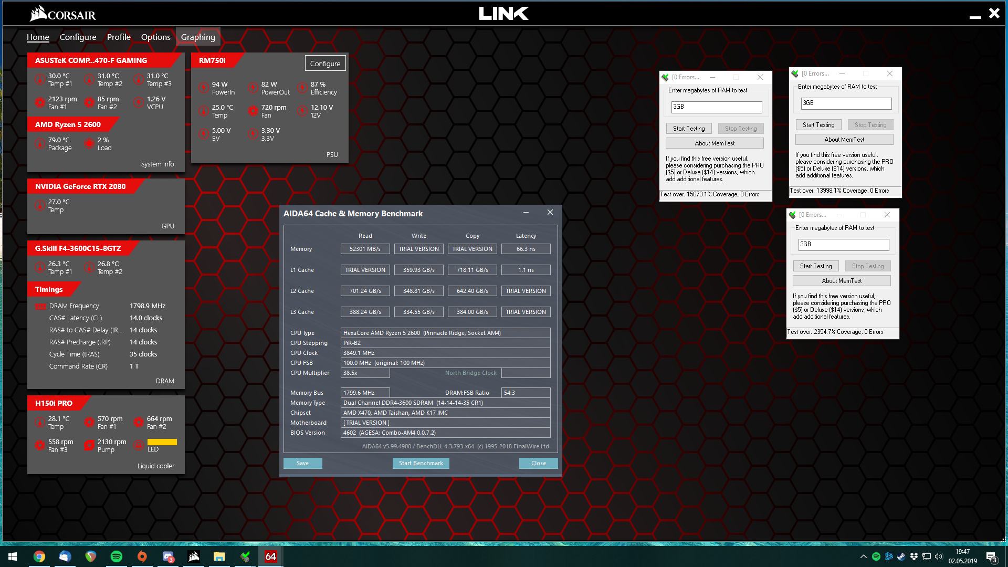Click the RM750i Configure button

pos(325,64)
